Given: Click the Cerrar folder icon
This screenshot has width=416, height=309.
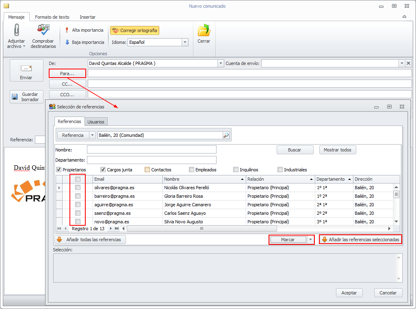Looking at the screenshot, I should (x=204, y=30).
